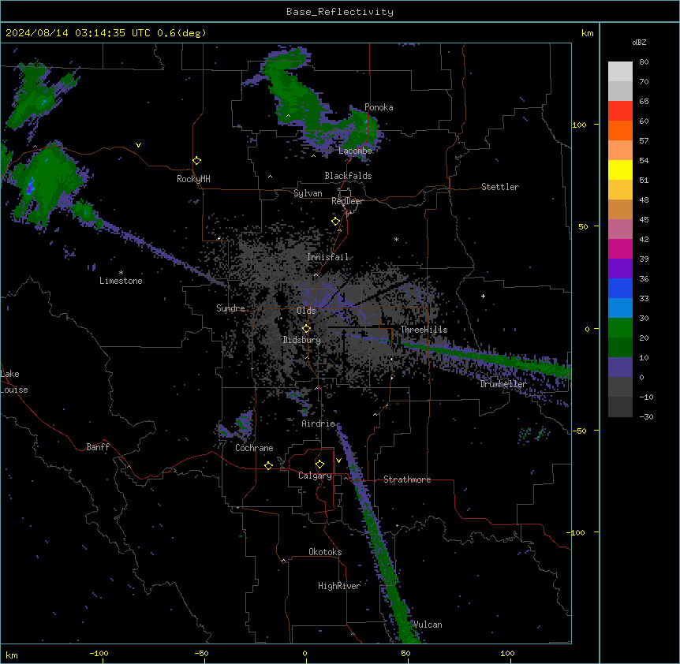Click the white plus marker north of Drumheller
680x664 pixels.
click(x=483, y=296)
